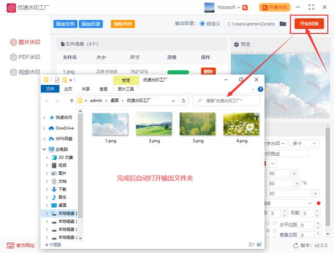Open the 主页 ribbon tab
Screen dimensions: 334x253
tap(68, 89)
